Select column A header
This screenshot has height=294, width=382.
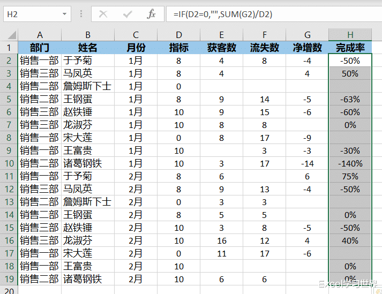pos(40,35)
